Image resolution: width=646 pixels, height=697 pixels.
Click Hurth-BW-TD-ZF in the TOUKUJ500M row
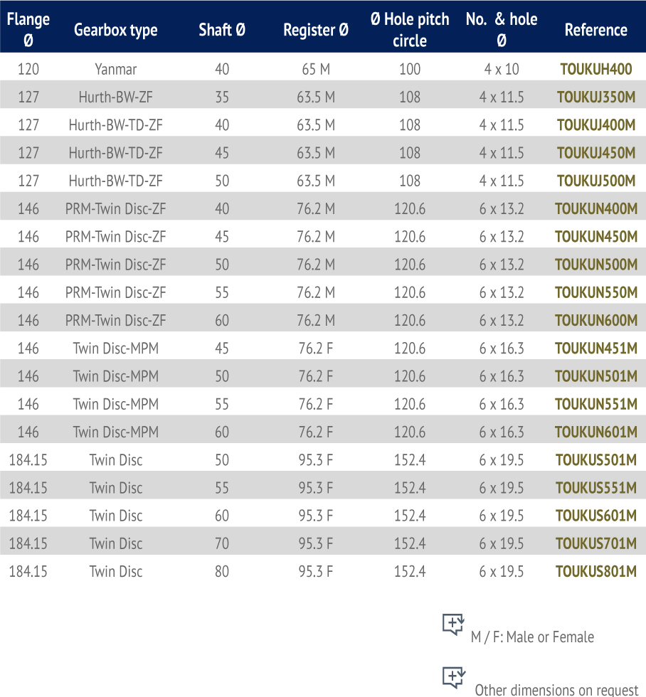[115, 181]
